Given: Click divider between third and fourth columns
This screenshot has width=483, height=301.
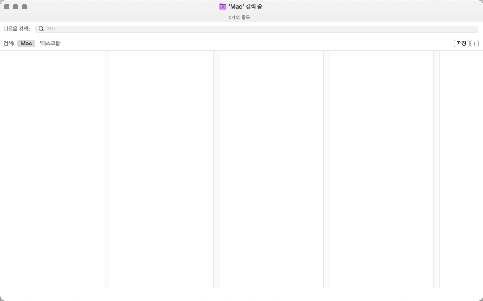Looking at the screenshot, I should (x=326, y=169).
